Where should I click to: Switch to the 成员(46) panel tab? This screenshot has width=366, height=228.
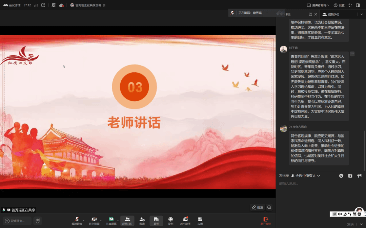pyautogui.click(x=331, y=14)
